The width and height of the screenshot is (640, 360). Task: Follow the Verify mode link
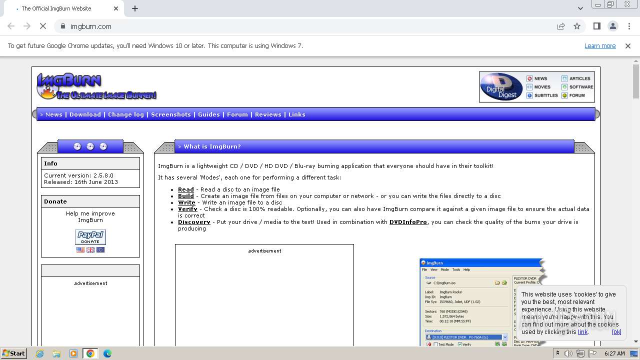(x=187, y=209)
